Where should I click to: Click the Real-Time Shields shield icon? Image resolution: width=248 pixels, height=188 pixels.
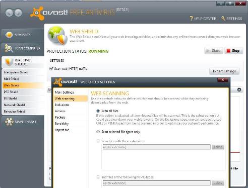pos(9,62)
